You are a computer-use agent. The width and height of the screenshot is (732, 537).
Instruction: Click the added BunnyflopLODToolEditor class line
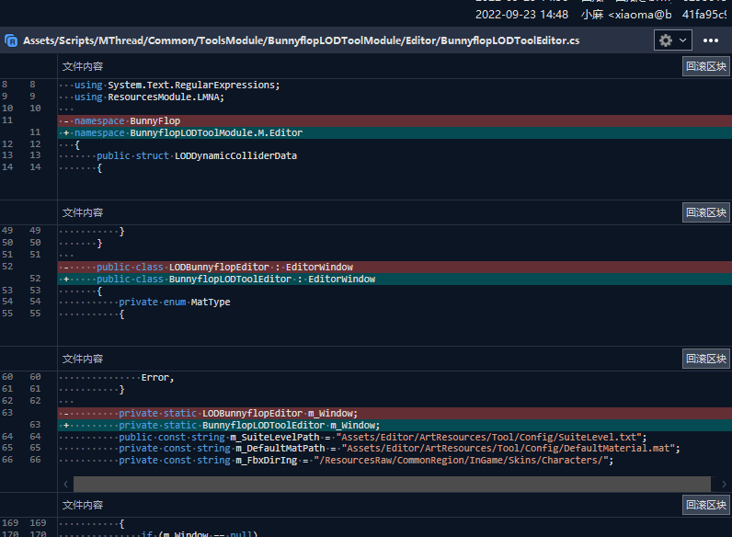[x=235, y=279]
